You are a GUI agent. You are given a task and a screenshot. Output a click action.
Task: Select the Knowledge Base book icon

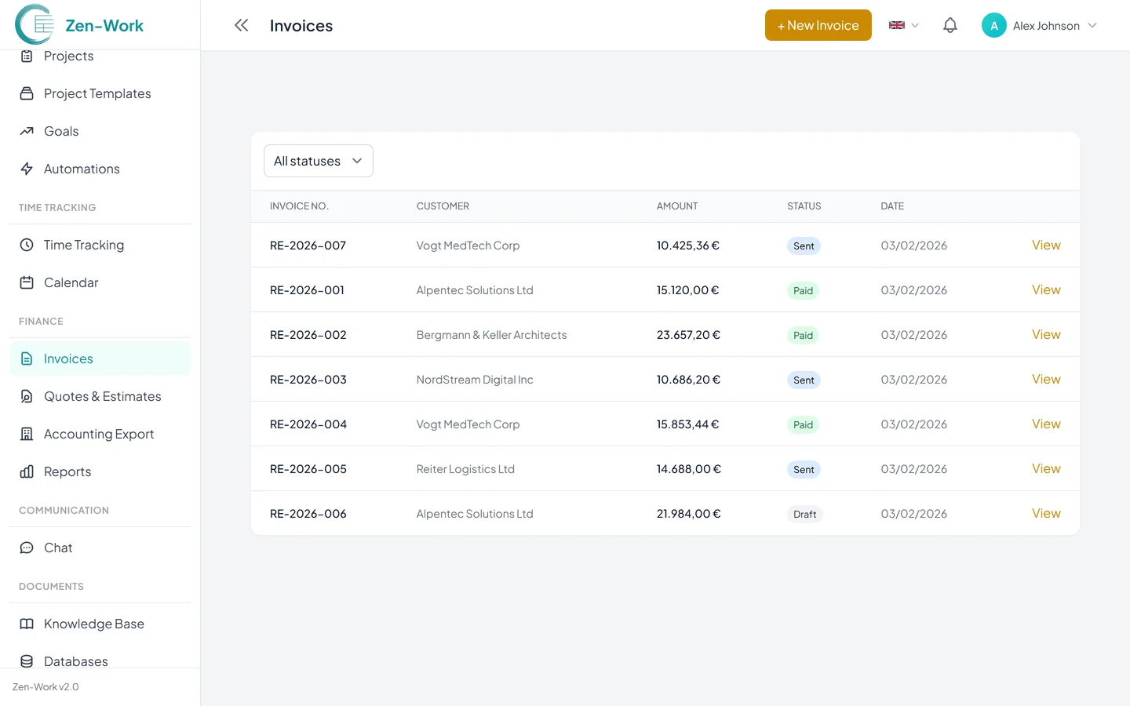tap(27, 624)
